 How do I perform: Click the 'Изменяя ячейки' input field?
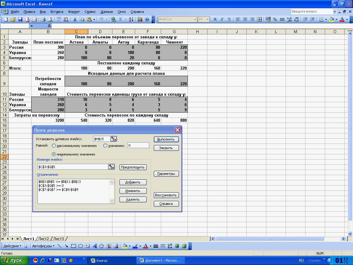coord(73,167)
